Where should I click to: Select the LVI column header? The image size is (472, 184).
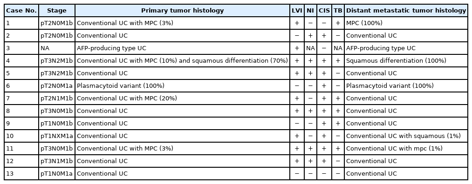coord(297,11)
